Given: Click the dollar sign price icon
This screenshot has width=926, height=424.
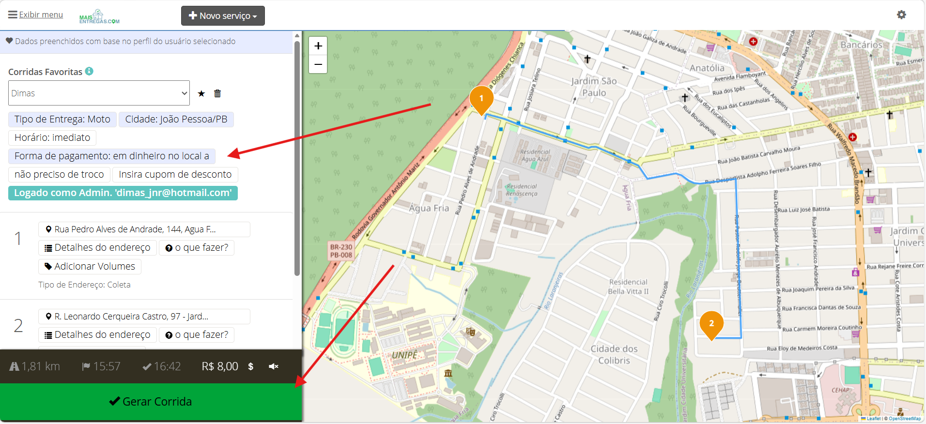Looking at the screenshot, I should pyautogui.click(x=251, y=366).
